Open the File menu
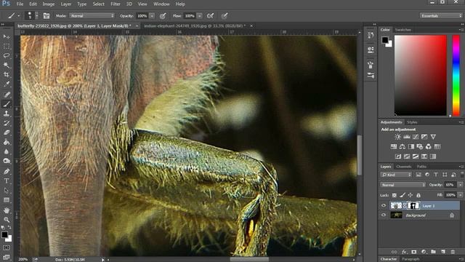Screen dimensions: 465x262 (x=20, y=4)
